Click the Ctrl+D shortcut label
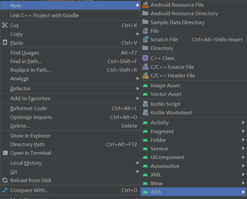Screen dimensions: 247x199 (x=129, y=190)
